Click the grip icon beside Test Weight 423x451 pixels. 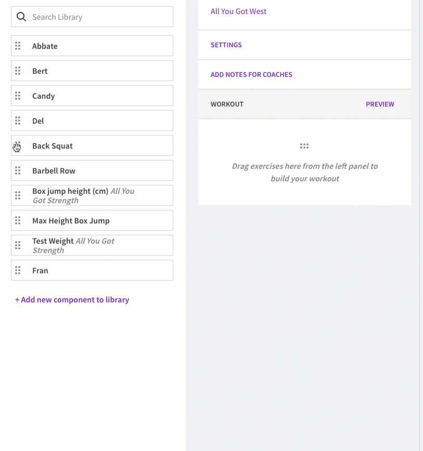(18, 245)
